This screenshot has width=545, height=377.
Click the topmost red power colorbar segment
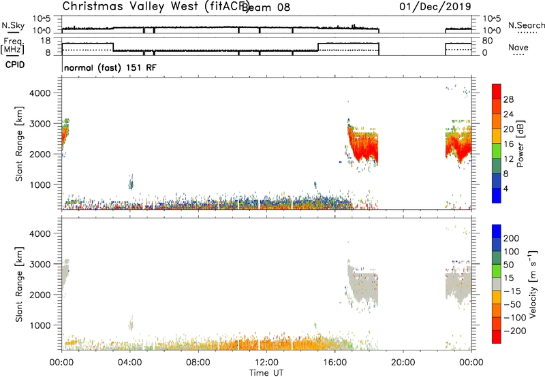497,91
